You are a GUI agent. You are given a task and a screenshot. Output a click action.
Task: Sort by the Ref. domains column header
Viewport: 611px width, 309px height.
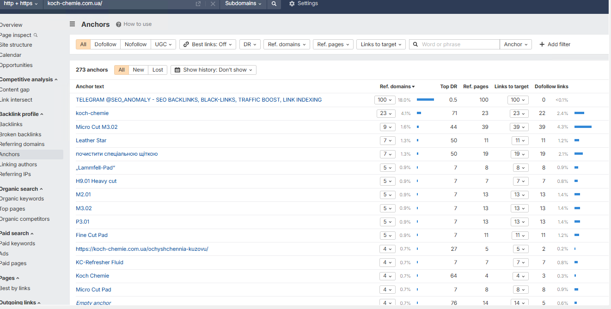click(x=397, y=86)
